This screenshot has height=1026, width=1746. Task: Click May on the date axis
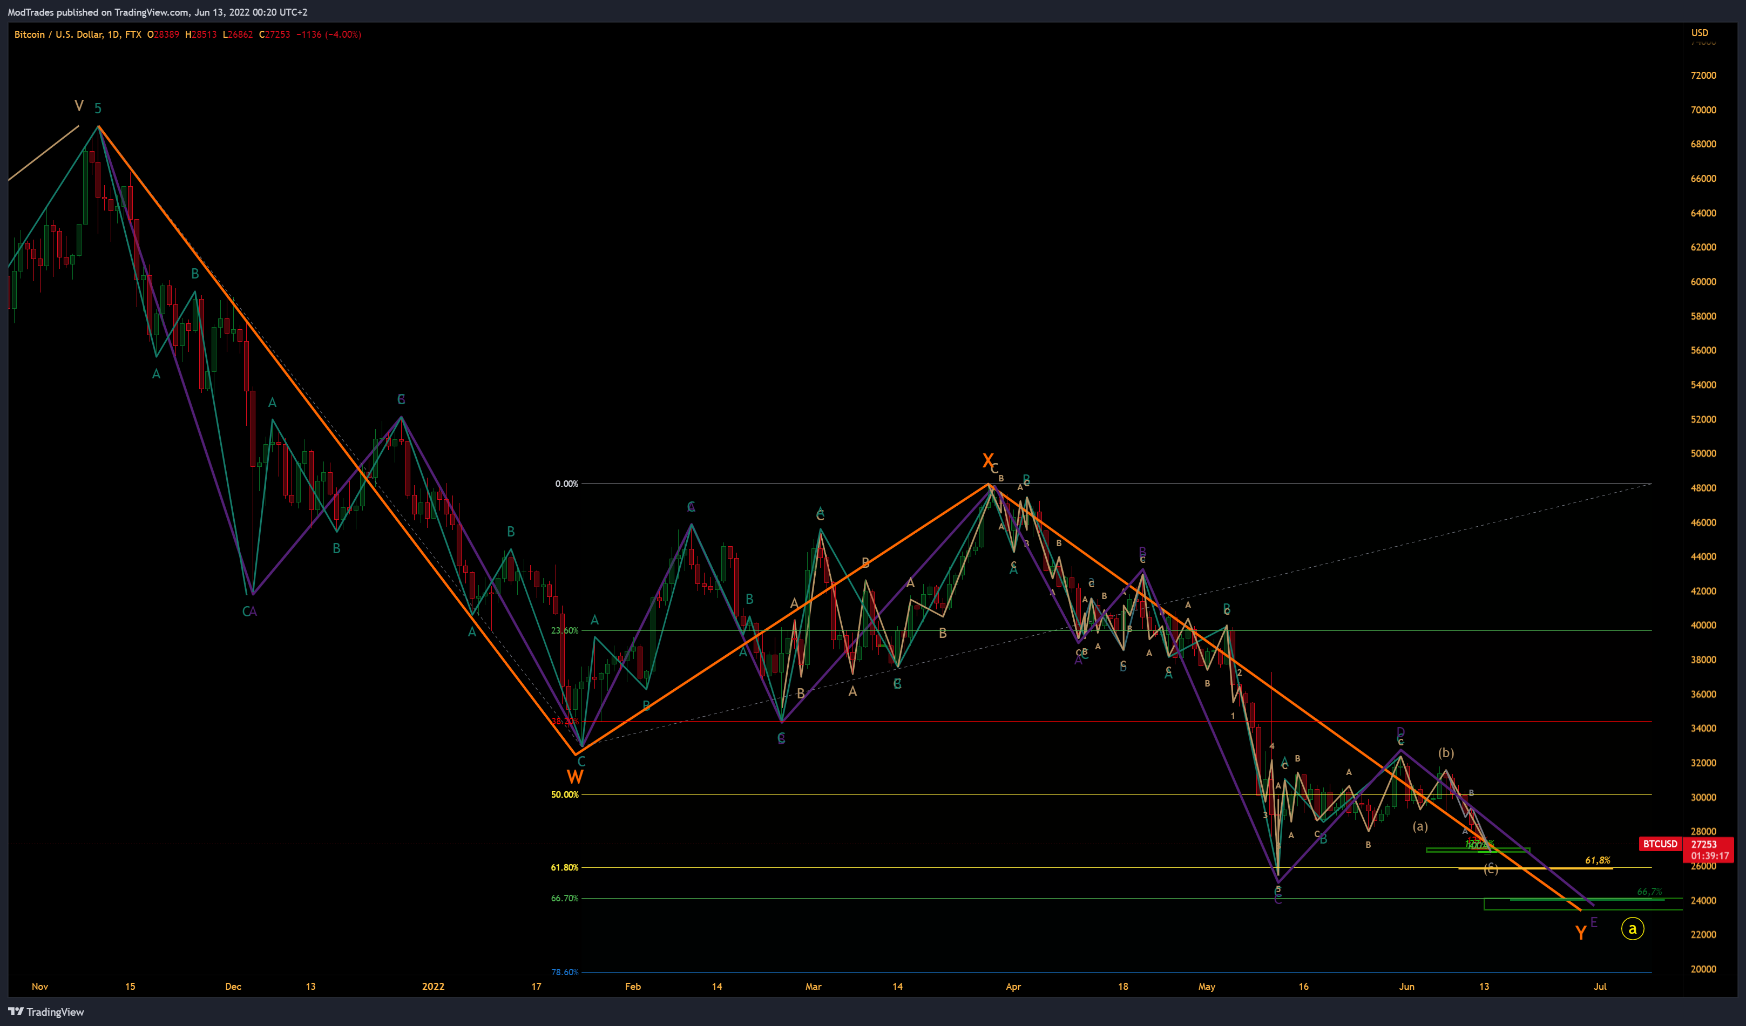click(1206, 987)
